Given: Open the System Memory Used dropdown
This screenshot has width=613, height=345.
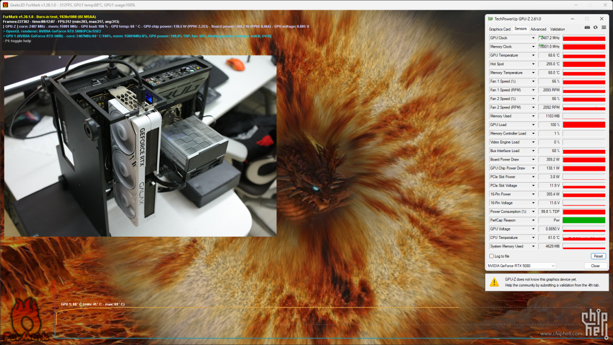Looking at the screenshot, I should [x=533, y=246].
